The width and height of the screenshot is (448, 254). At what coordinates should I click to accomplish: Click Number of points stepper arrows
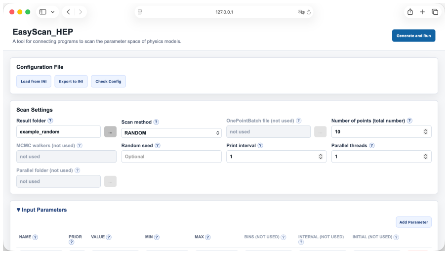tap(426, 132)
